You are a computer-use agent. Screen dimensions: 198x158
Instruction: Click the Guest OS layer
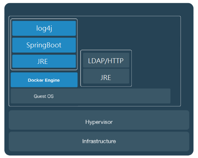click(x=91, y=96)
